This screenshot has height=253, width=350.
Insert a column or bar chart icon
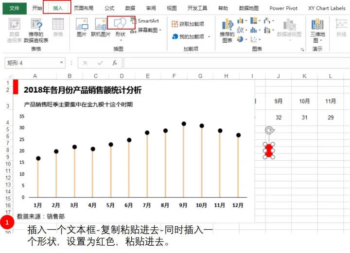coord(241,21)
